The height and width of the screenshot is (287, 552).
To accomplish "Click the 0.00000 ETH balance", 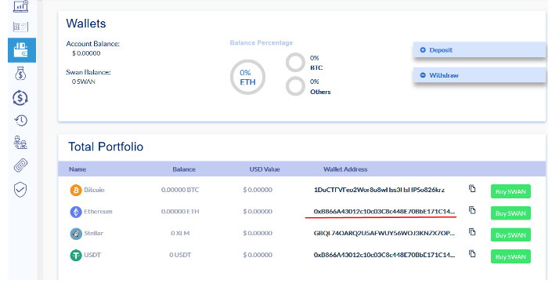I will pos(180,212).
